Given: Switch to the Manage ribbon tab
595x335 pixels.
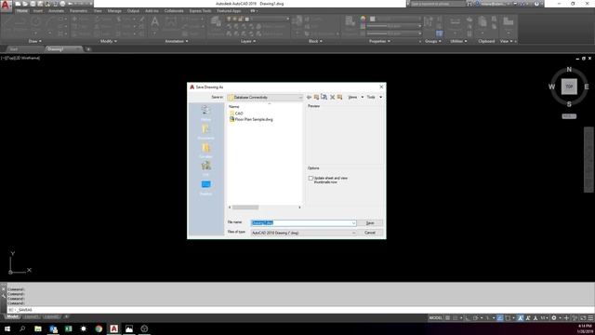Looking at the screenshot, I should 114,11.
